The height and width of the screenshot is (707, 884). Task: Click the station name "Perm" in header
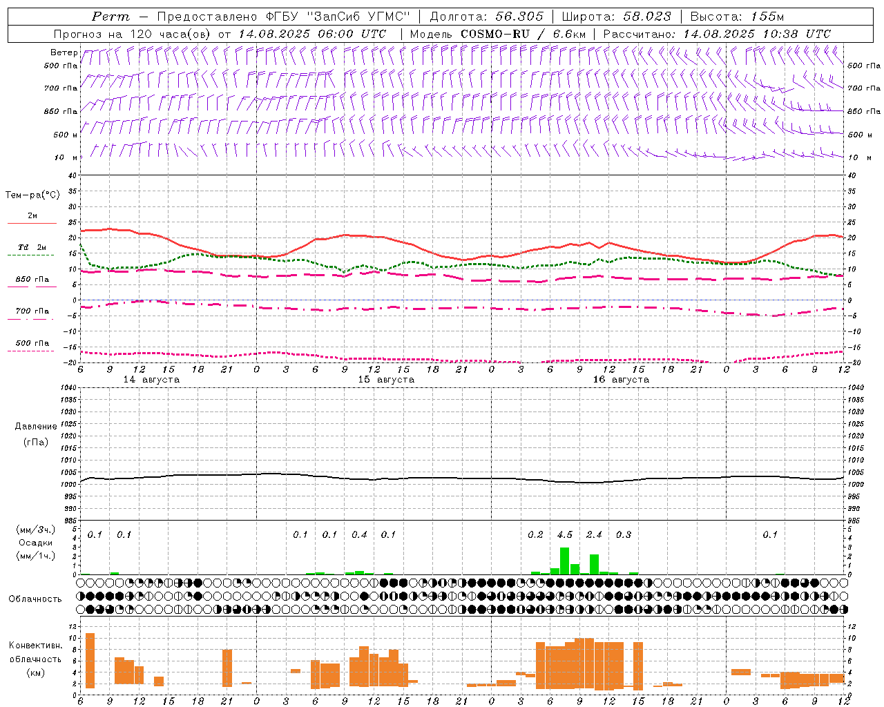110,17
